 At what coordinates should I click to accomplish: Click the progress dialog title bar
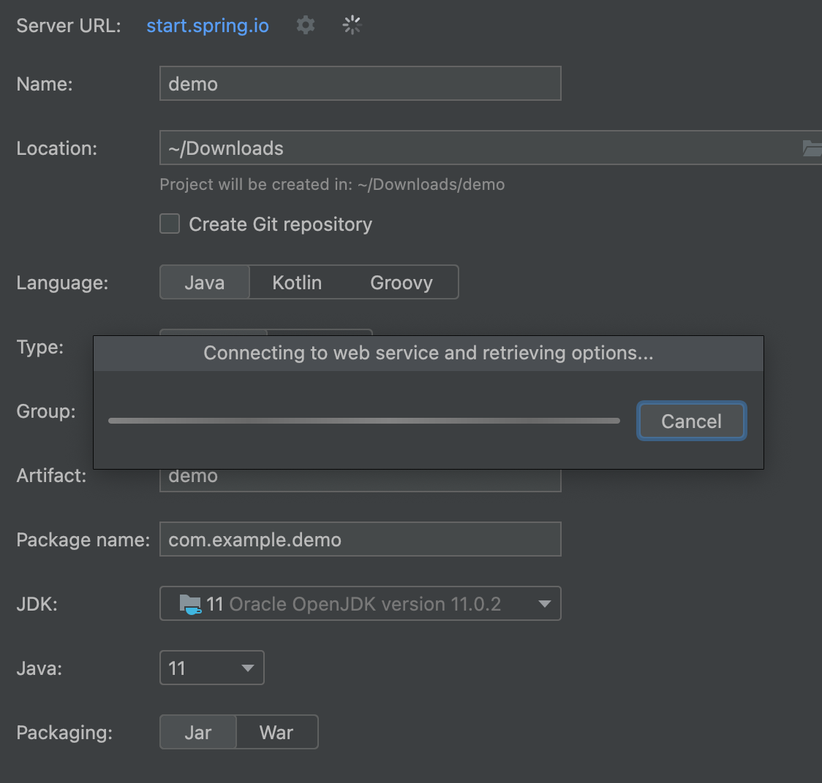[428, 354]
